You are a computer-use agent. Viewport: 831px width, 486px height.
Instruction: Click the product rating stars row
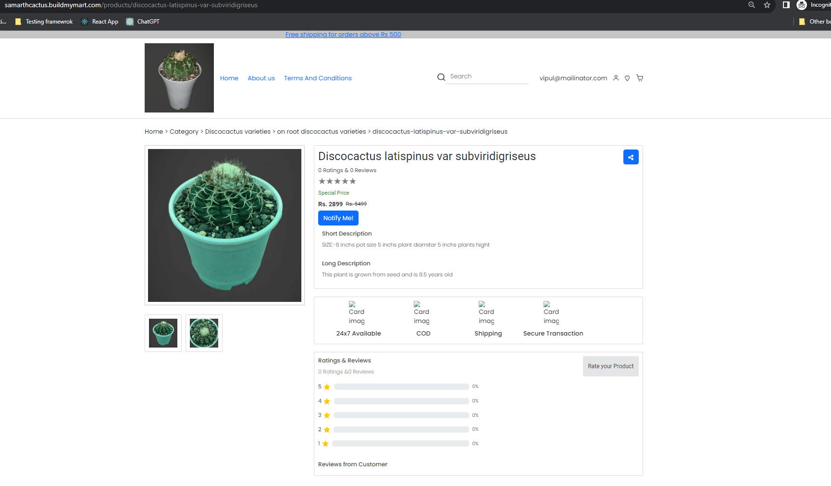pos(337,181)
